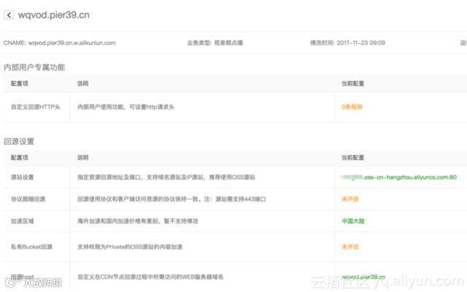The height and width of the screenshot is (292, 467).
Task: Click 说明 header in 内部用户专属功能 table
Action: pos(82,84)
